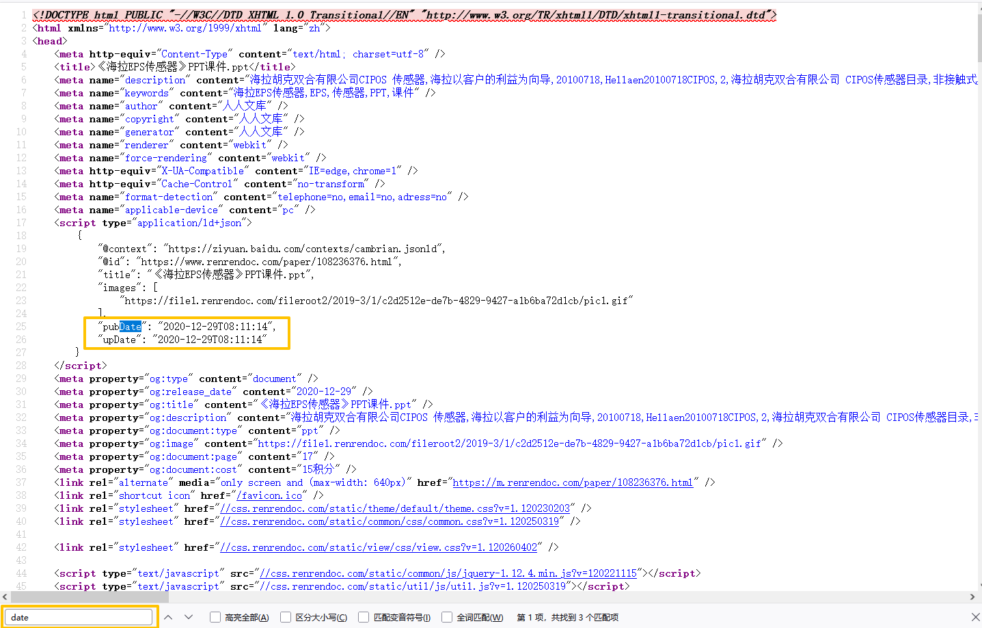Click the match count text "共找到 3 个匹配项"
The width and height of the screenshot is (982, 628).
pyautogui.click(x=585, y=617)
